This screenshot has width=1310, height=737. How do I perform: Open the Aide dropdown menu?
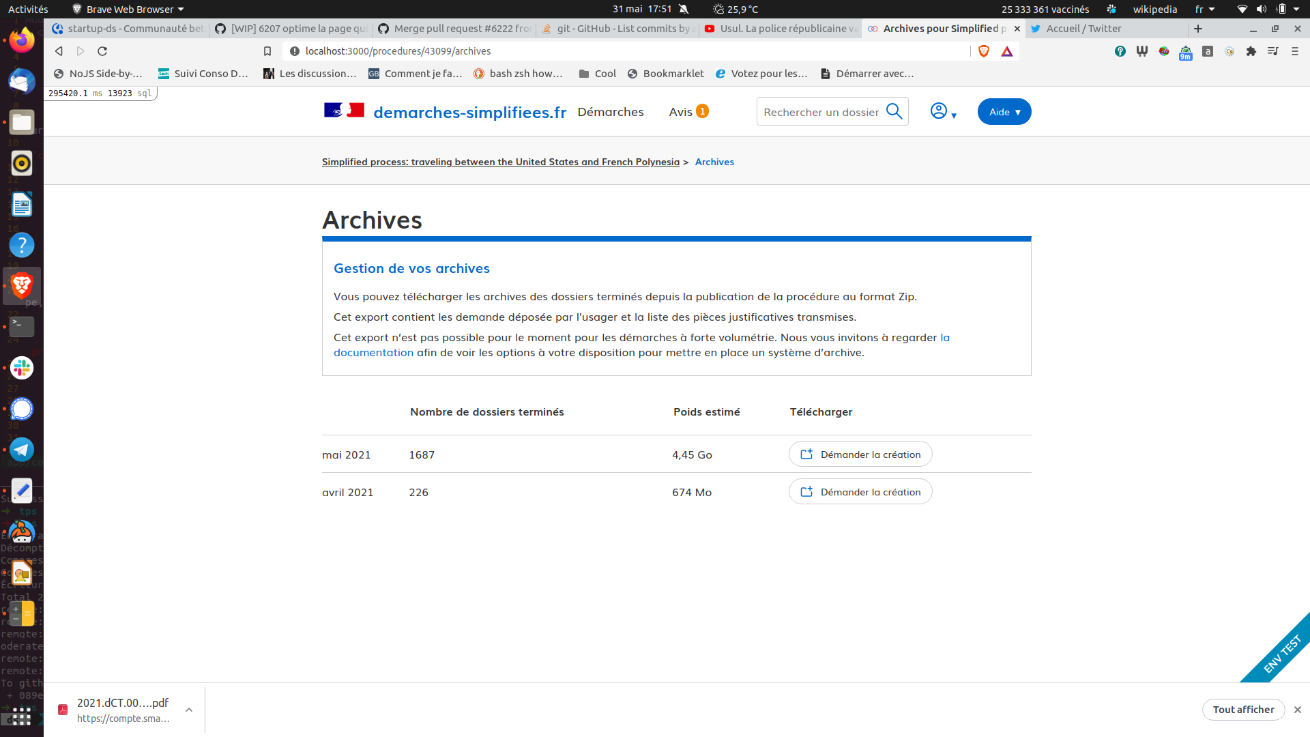pyautogui.click(x=1004, y=111)
